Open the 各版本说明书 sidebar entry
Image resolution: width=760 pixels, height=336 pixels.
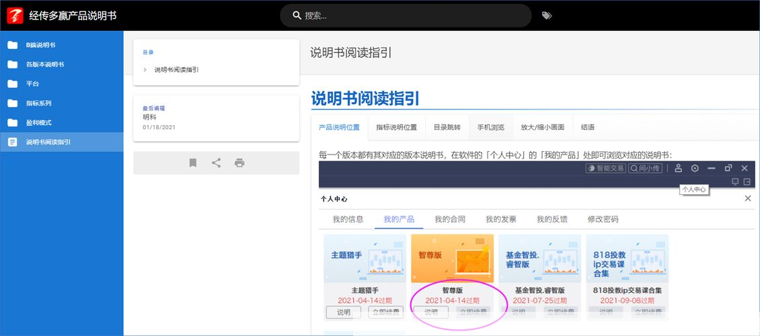(62, 65)
